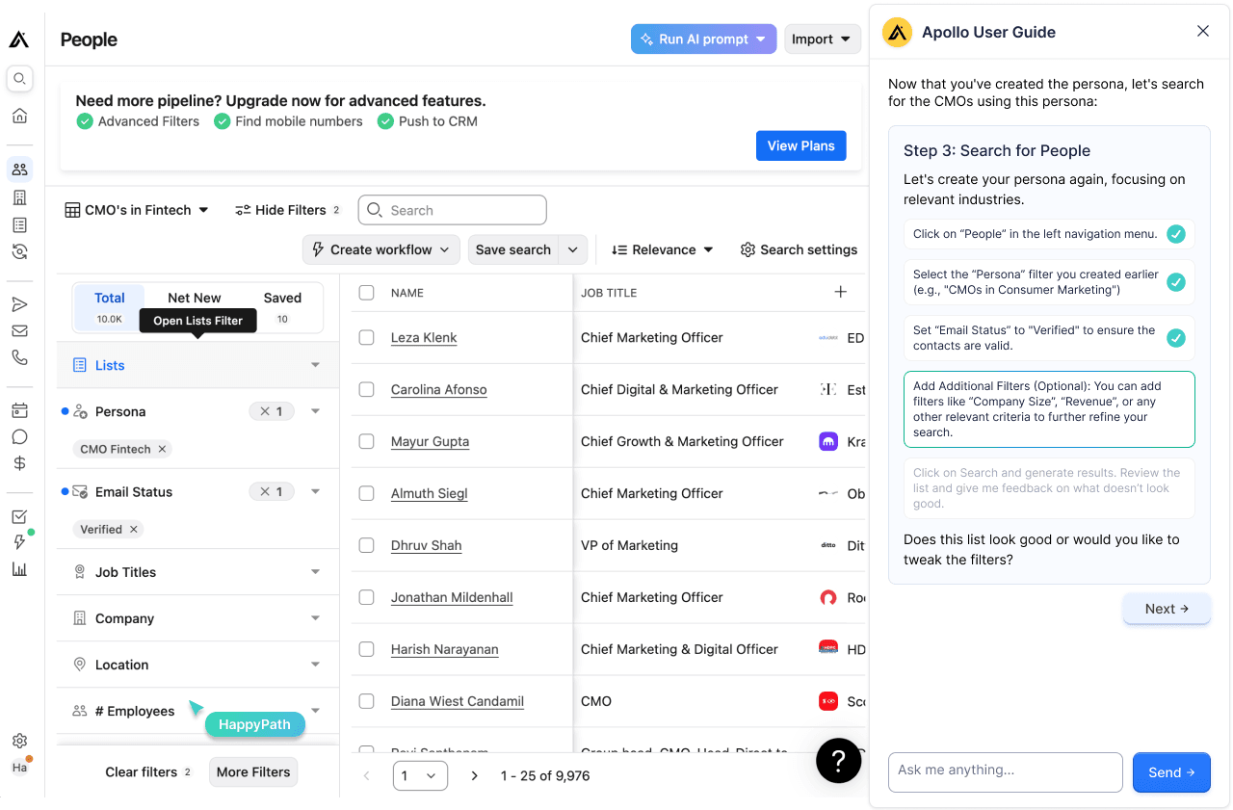Remove the 'CMO Fintech' persona chip
The width and height of the screenshot is (1233, 810).
[x=162, y=449]
